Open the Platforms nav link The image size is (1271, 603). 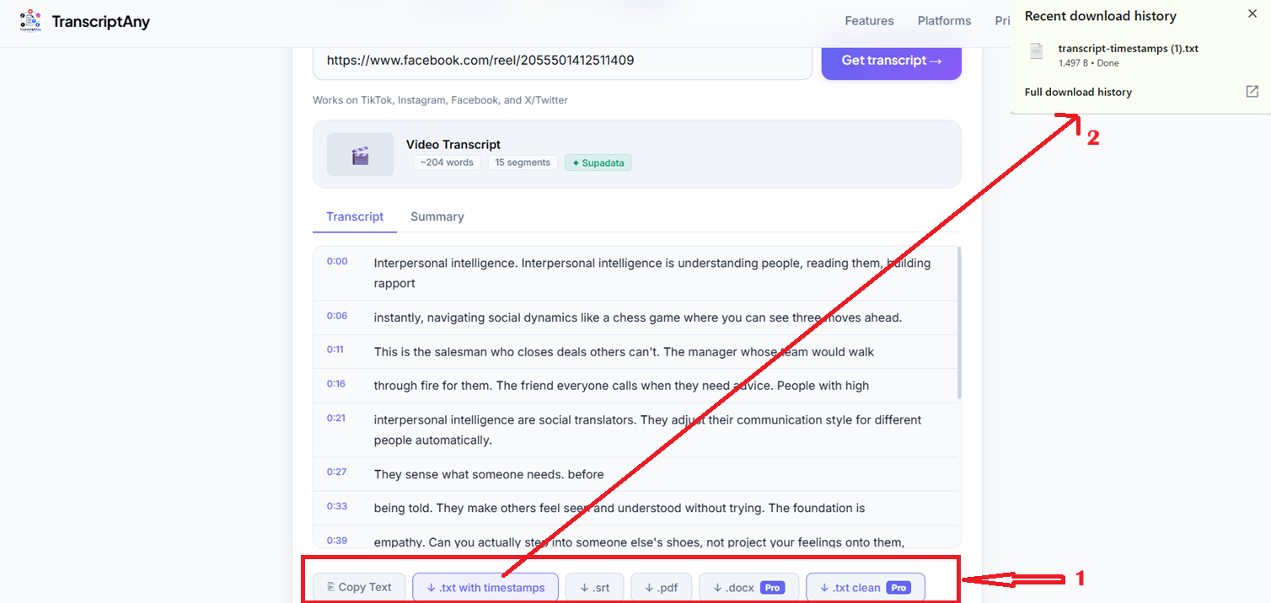click(944, 21)
